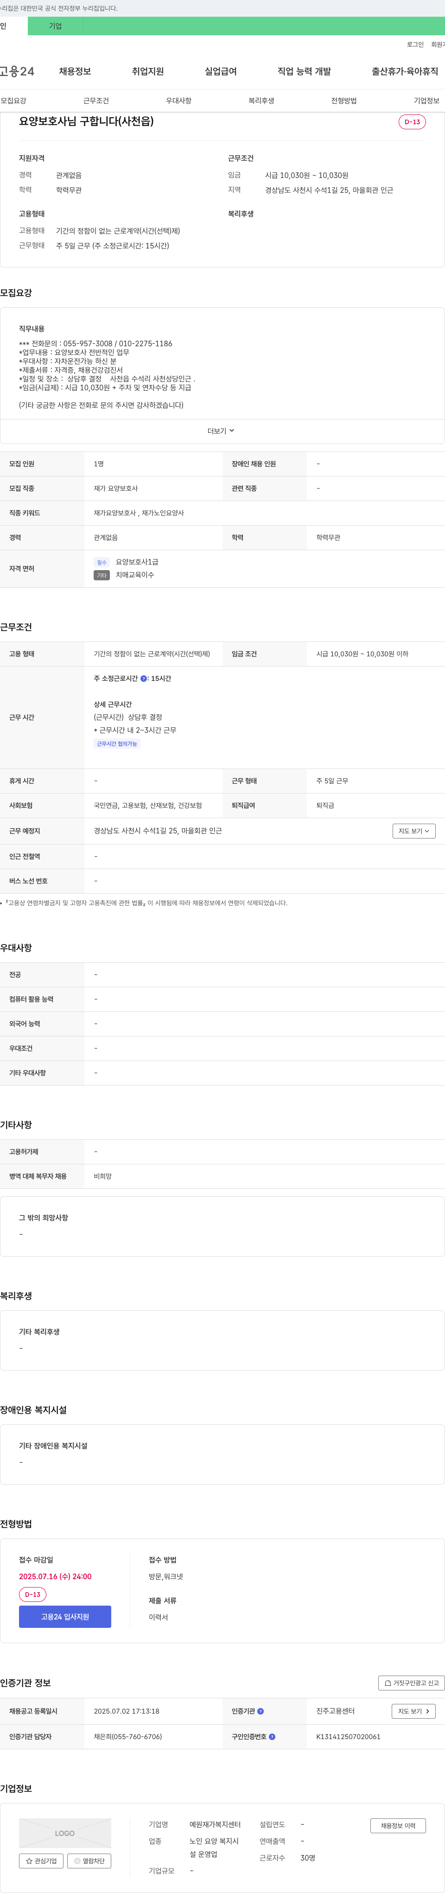Jump to the 복리후생 section tab

click(x=261, y=101)
